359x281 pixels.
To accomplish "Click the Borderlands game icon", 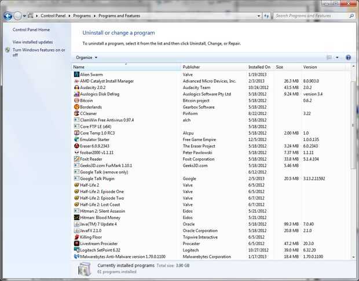I will (x=76, y=107).
